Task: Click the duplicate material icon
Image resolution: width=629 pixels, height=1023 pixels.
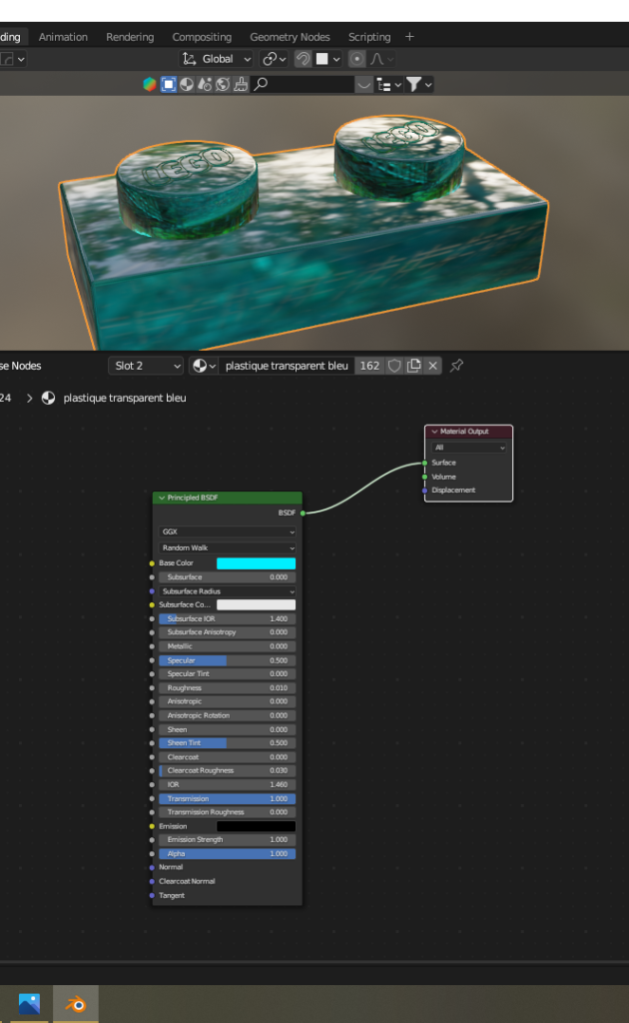Action: [413, 366]
